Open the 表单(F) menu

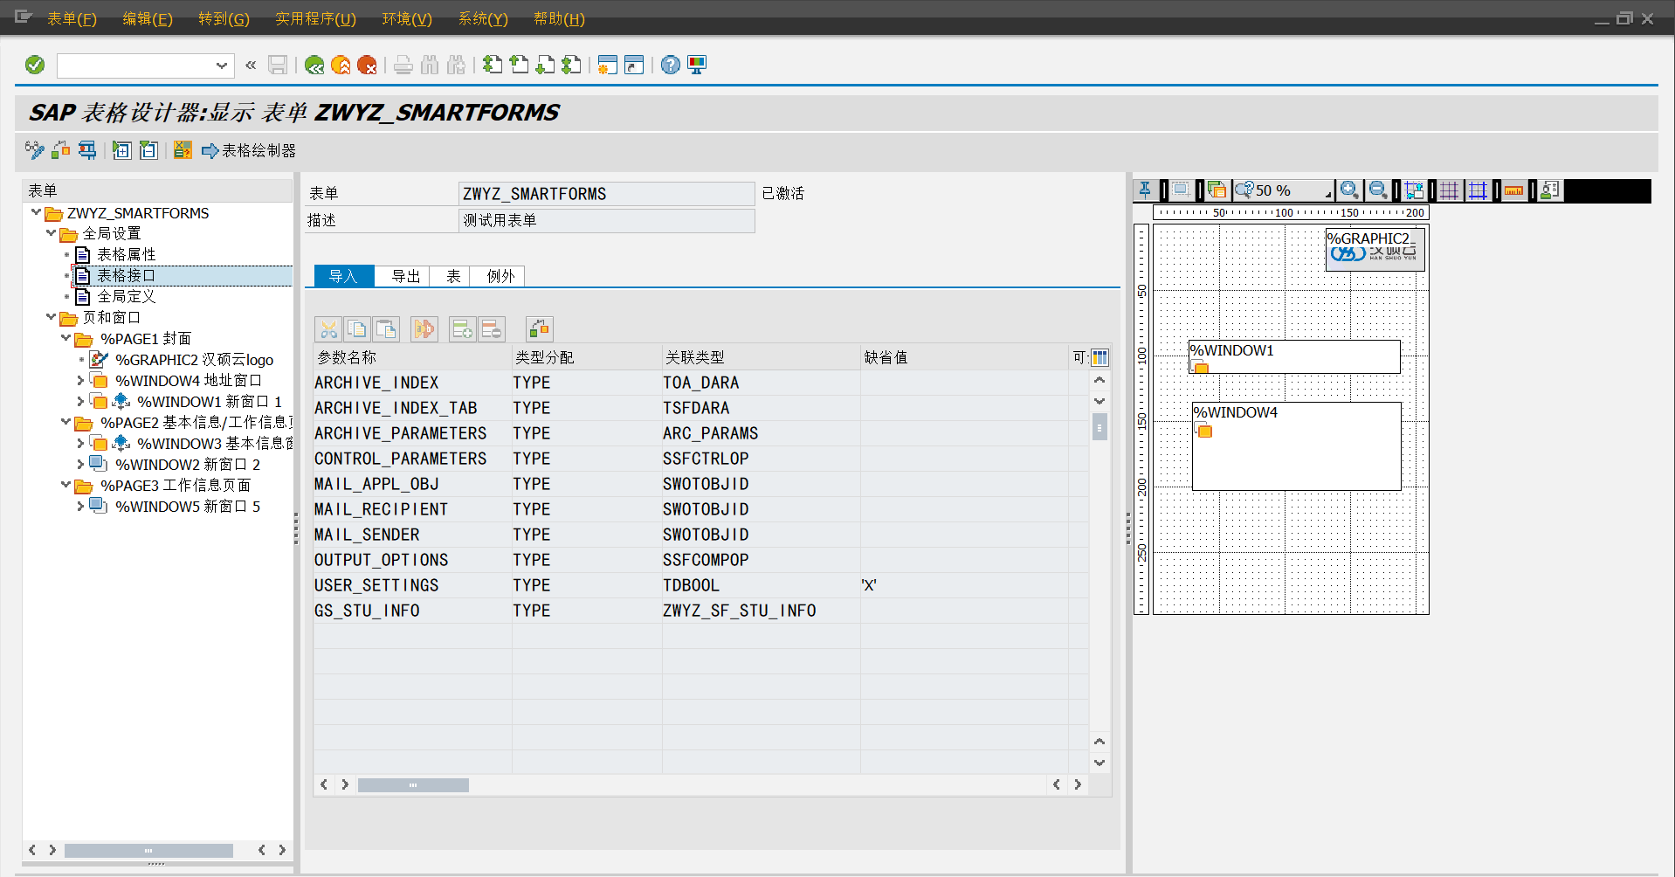(x=72, y=18)
